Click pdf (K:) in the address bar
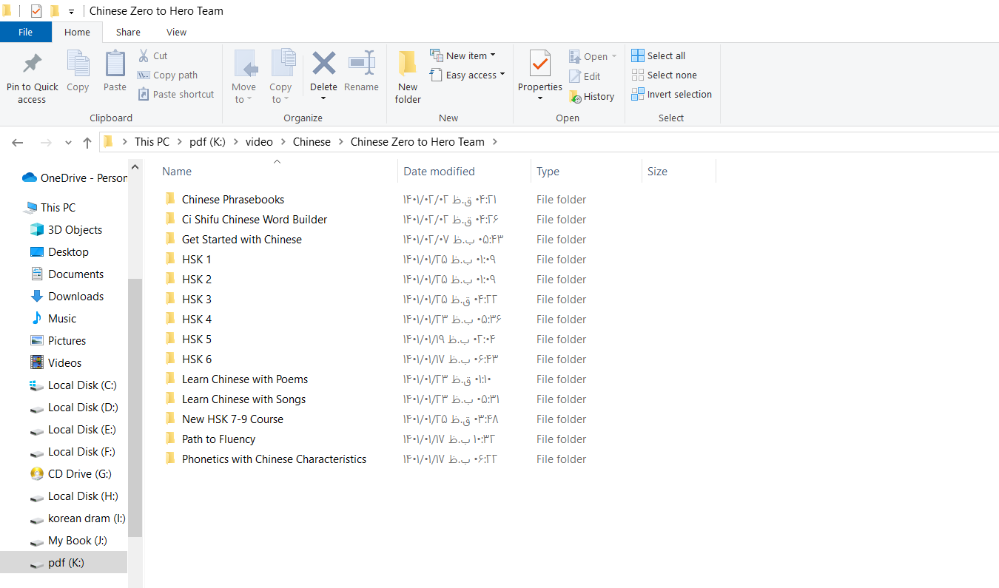This screenshot has height=588, width=999. [207, 142]
